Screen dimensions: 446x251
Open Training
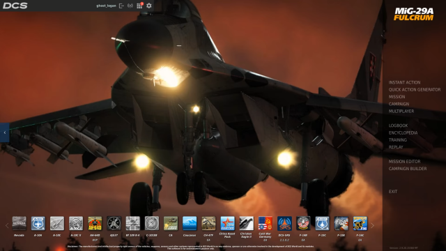(398, 139)
